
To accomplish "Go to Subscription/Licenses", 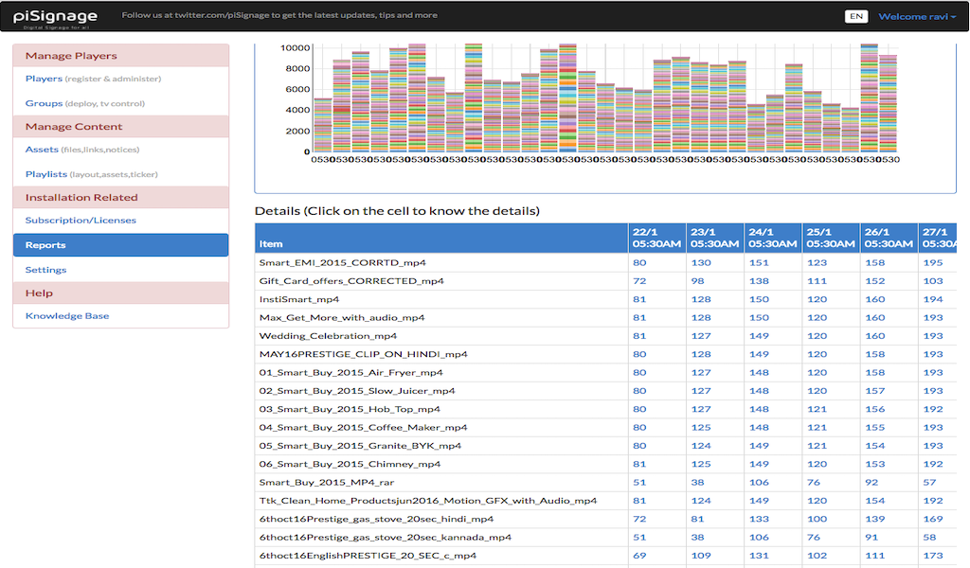I will 81,220.
